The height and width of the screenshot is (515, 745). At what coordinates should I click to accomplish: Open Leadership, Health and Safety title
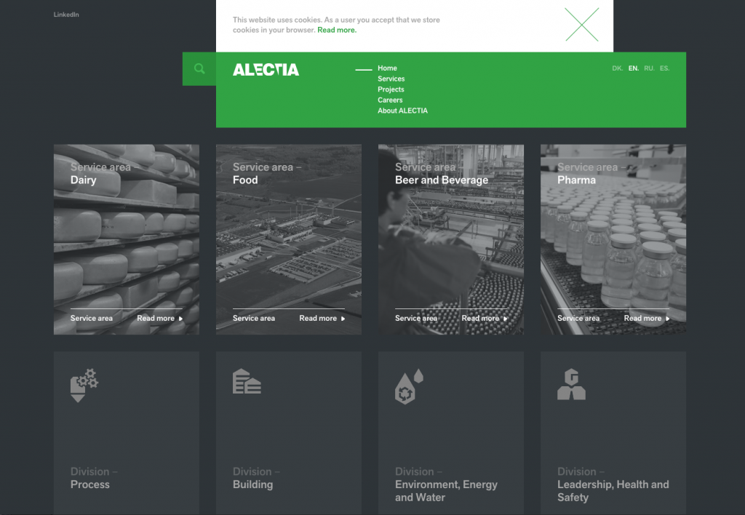click(x=613, y=491)
